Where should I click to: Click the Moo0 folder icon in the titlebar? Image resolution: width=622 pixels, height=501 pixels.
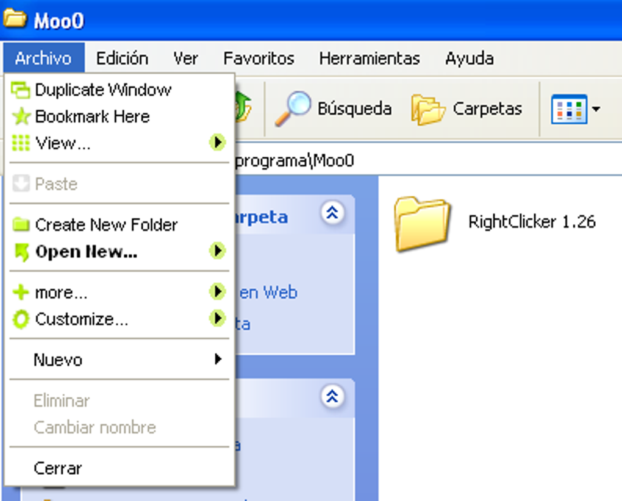pyautogui.click(x=15, y=19)
